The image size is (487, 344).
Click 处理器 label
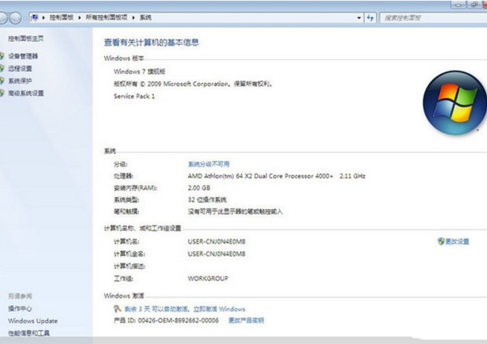tap(124, 176)
